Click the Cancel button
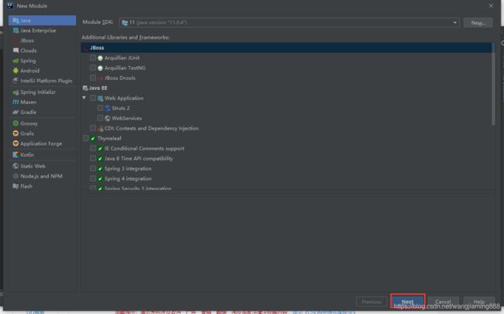The width and height of the screenshot is (504, 314). (x=444, y=302)
